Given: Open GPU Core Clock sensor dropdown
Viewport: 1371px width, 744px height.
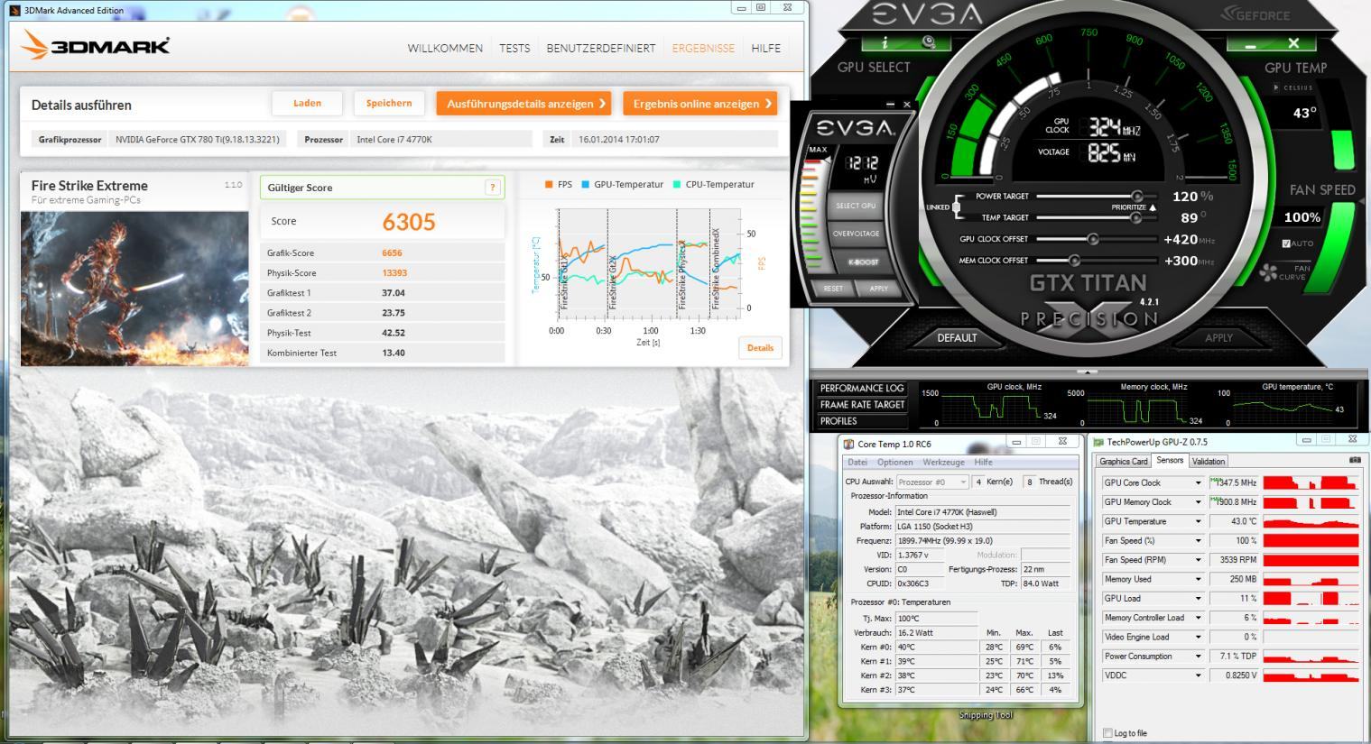Looking at the screenshot, I should point(1198,483).
